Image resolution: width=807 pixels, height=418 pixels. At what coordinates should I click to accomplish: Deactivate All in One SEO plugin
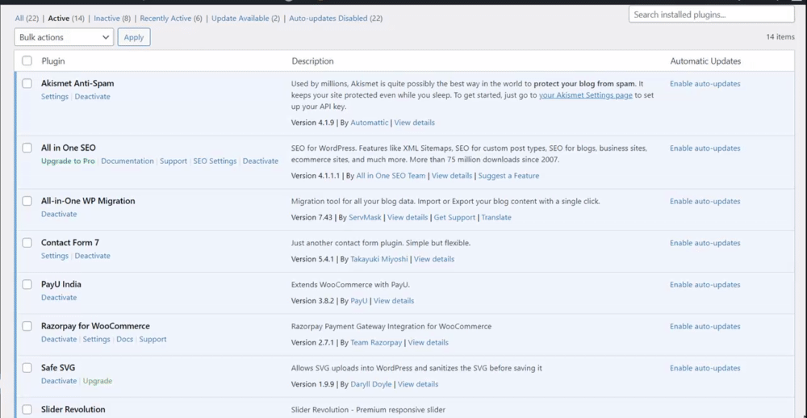click(x=261, y=161)
